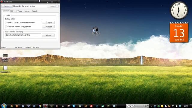Select the jumppad file desktop icon
Image resolution: width=192 pixels, height=108 pixels.
(x=5, y=69)
